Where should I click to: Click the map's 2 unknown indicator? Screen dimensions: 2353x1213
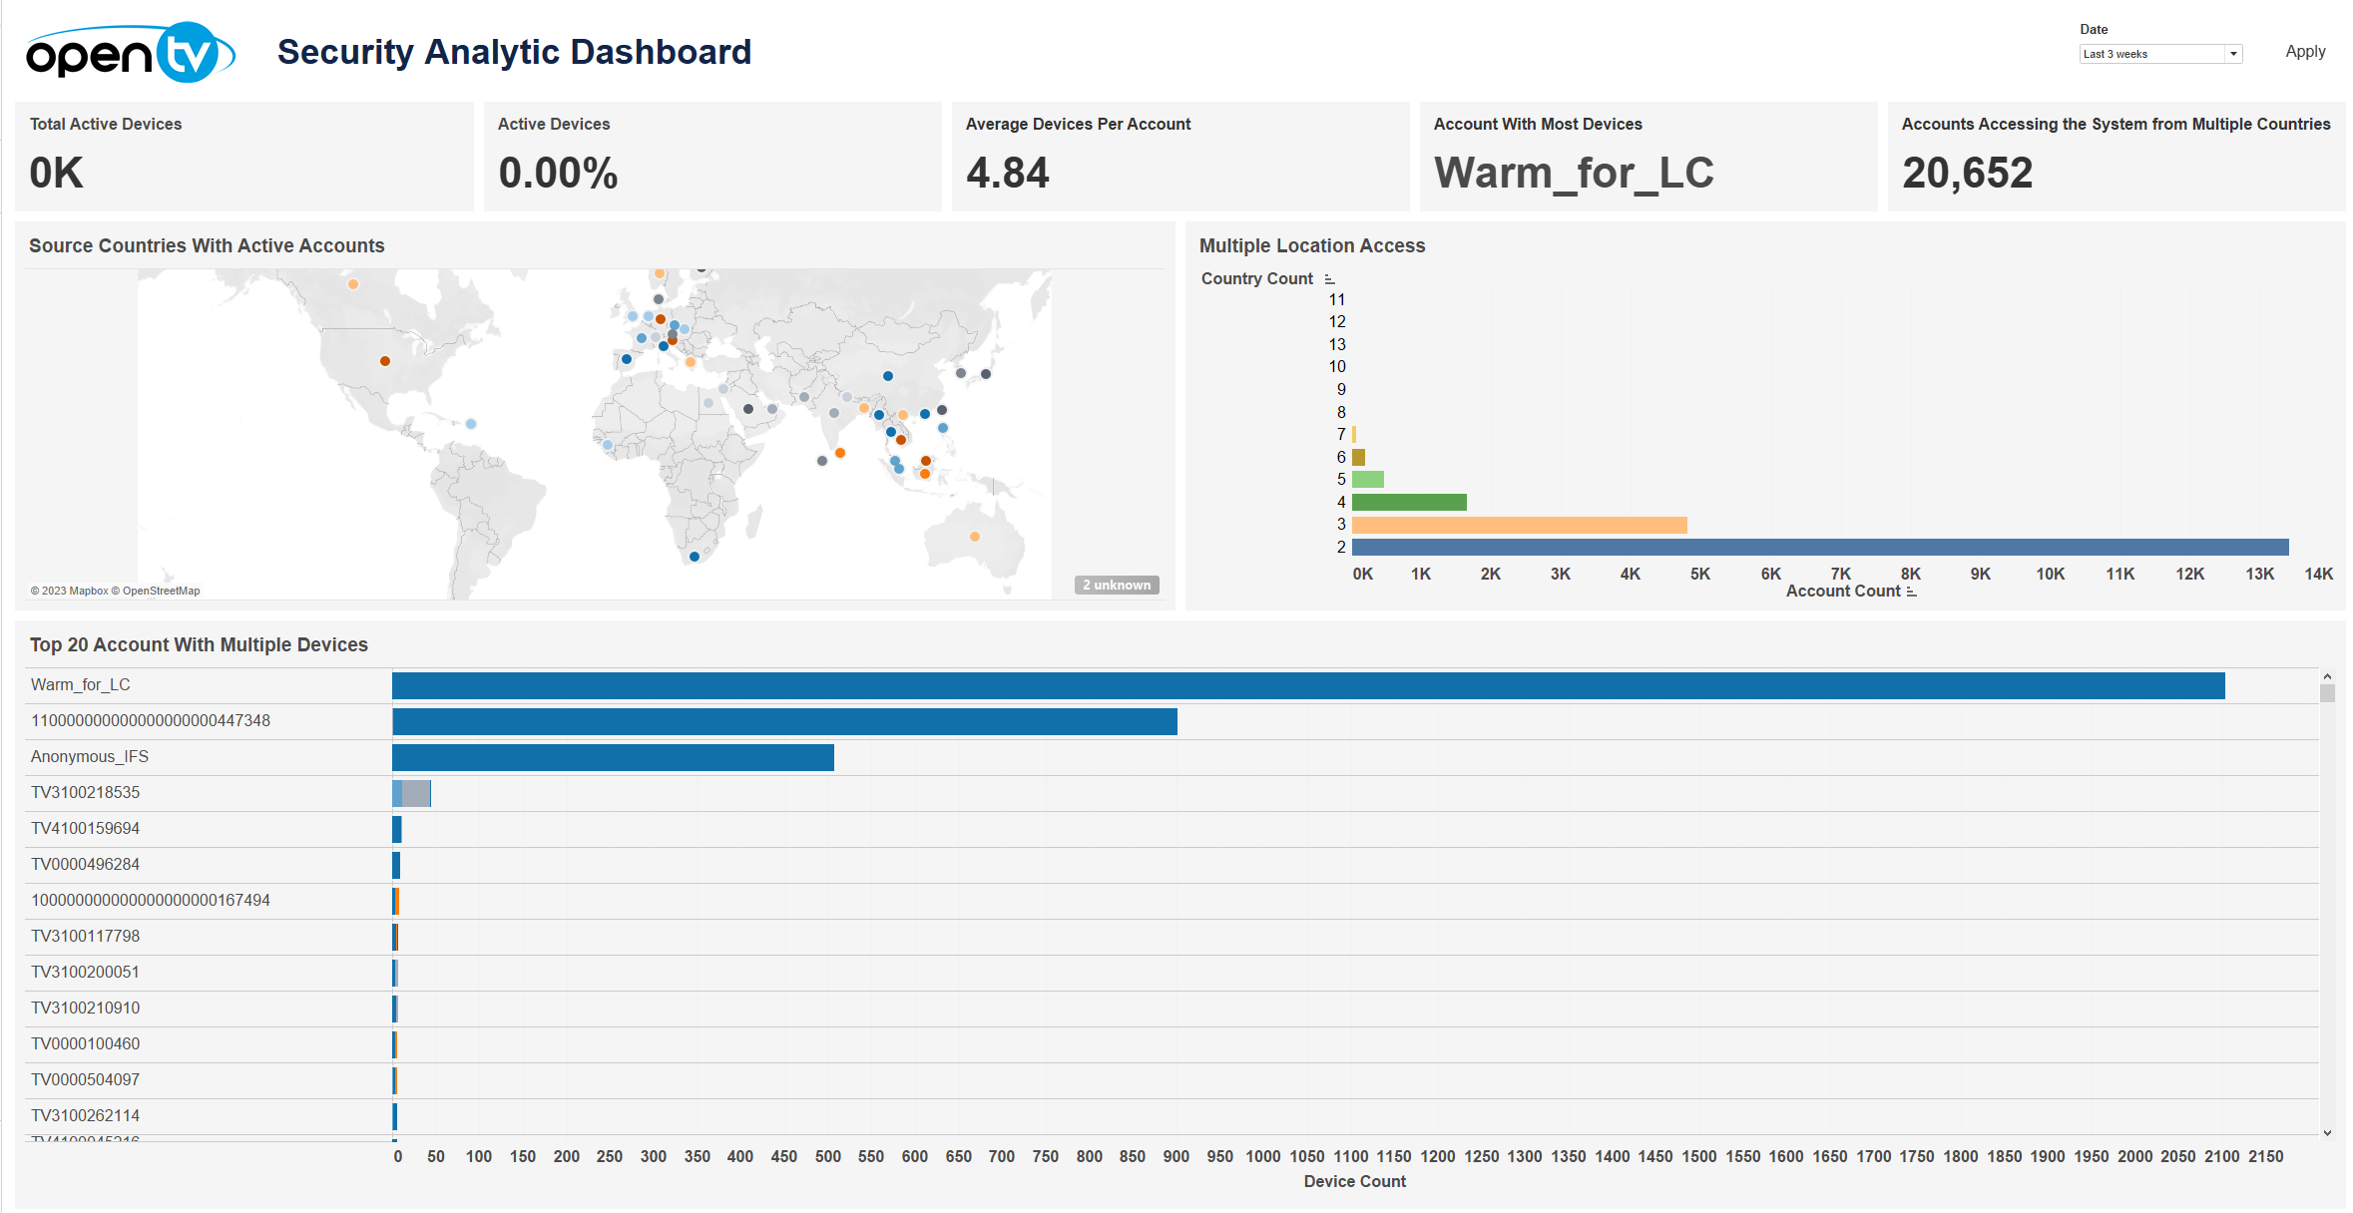(x=1116, y=585)
